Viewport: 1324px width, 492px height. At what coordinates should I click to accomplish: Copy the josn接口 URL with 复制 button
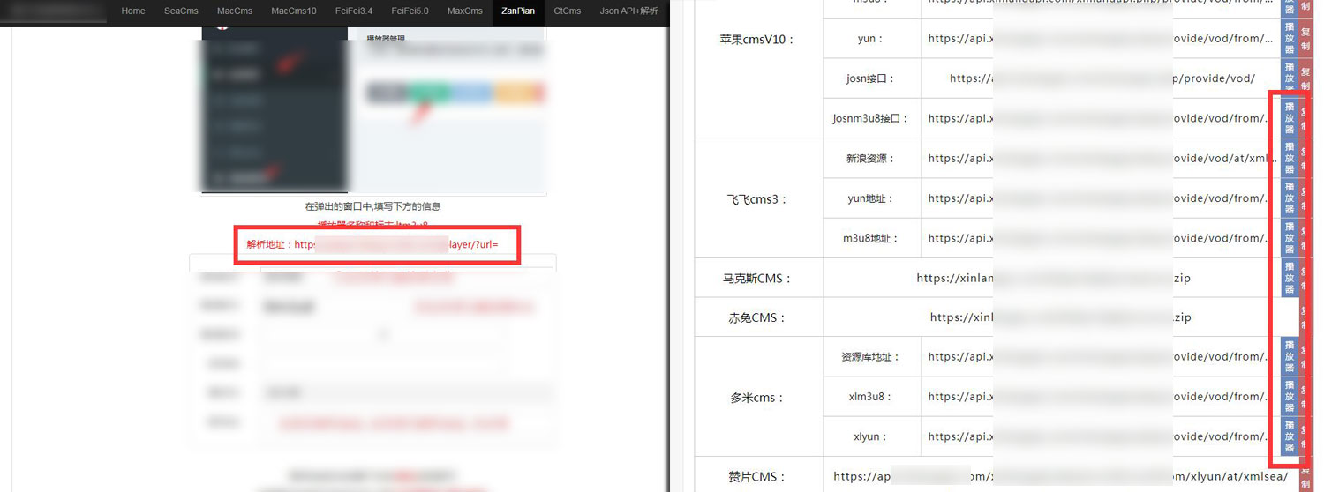[1306, 78]
